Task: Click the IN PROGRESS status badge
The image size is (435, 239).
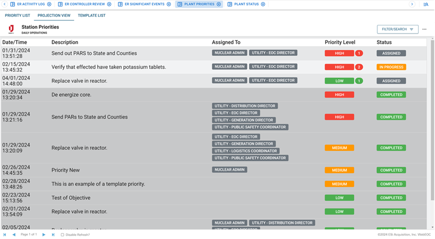Action: click(x=391, y=67)
